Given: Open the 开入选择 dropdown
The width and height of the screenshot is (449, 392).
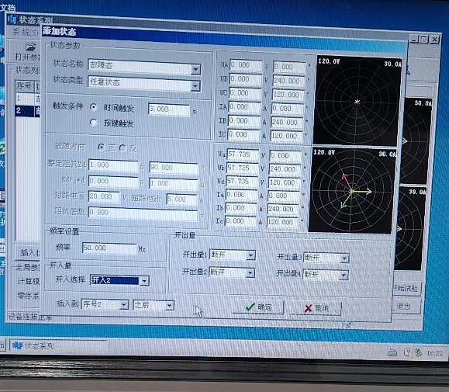Looking at the screenshot, I should (x=144, y=281).
